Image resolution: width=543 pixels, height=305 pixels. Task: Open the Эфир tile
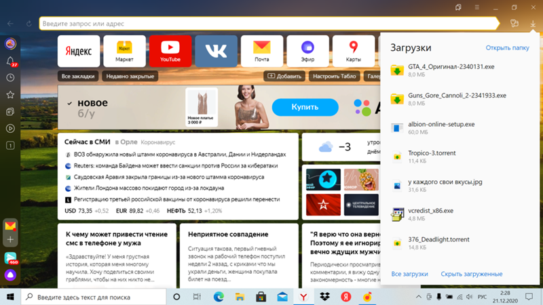click(x=307, y=52)
